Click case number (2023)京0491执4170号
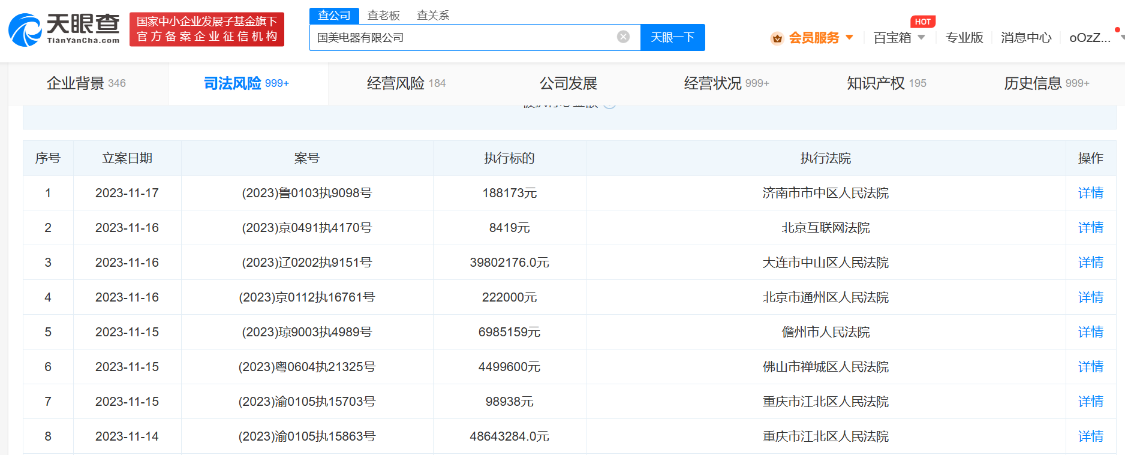Screen dimensions: 1125x455 click(307, 228)
